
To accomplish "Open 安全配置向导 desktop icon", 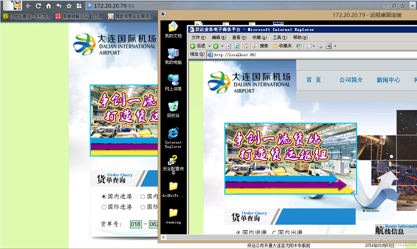I will [173, 165].
